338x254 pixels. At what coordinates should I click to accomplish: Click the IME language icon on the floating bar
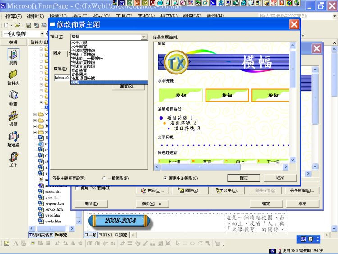[x=303, y=239]
